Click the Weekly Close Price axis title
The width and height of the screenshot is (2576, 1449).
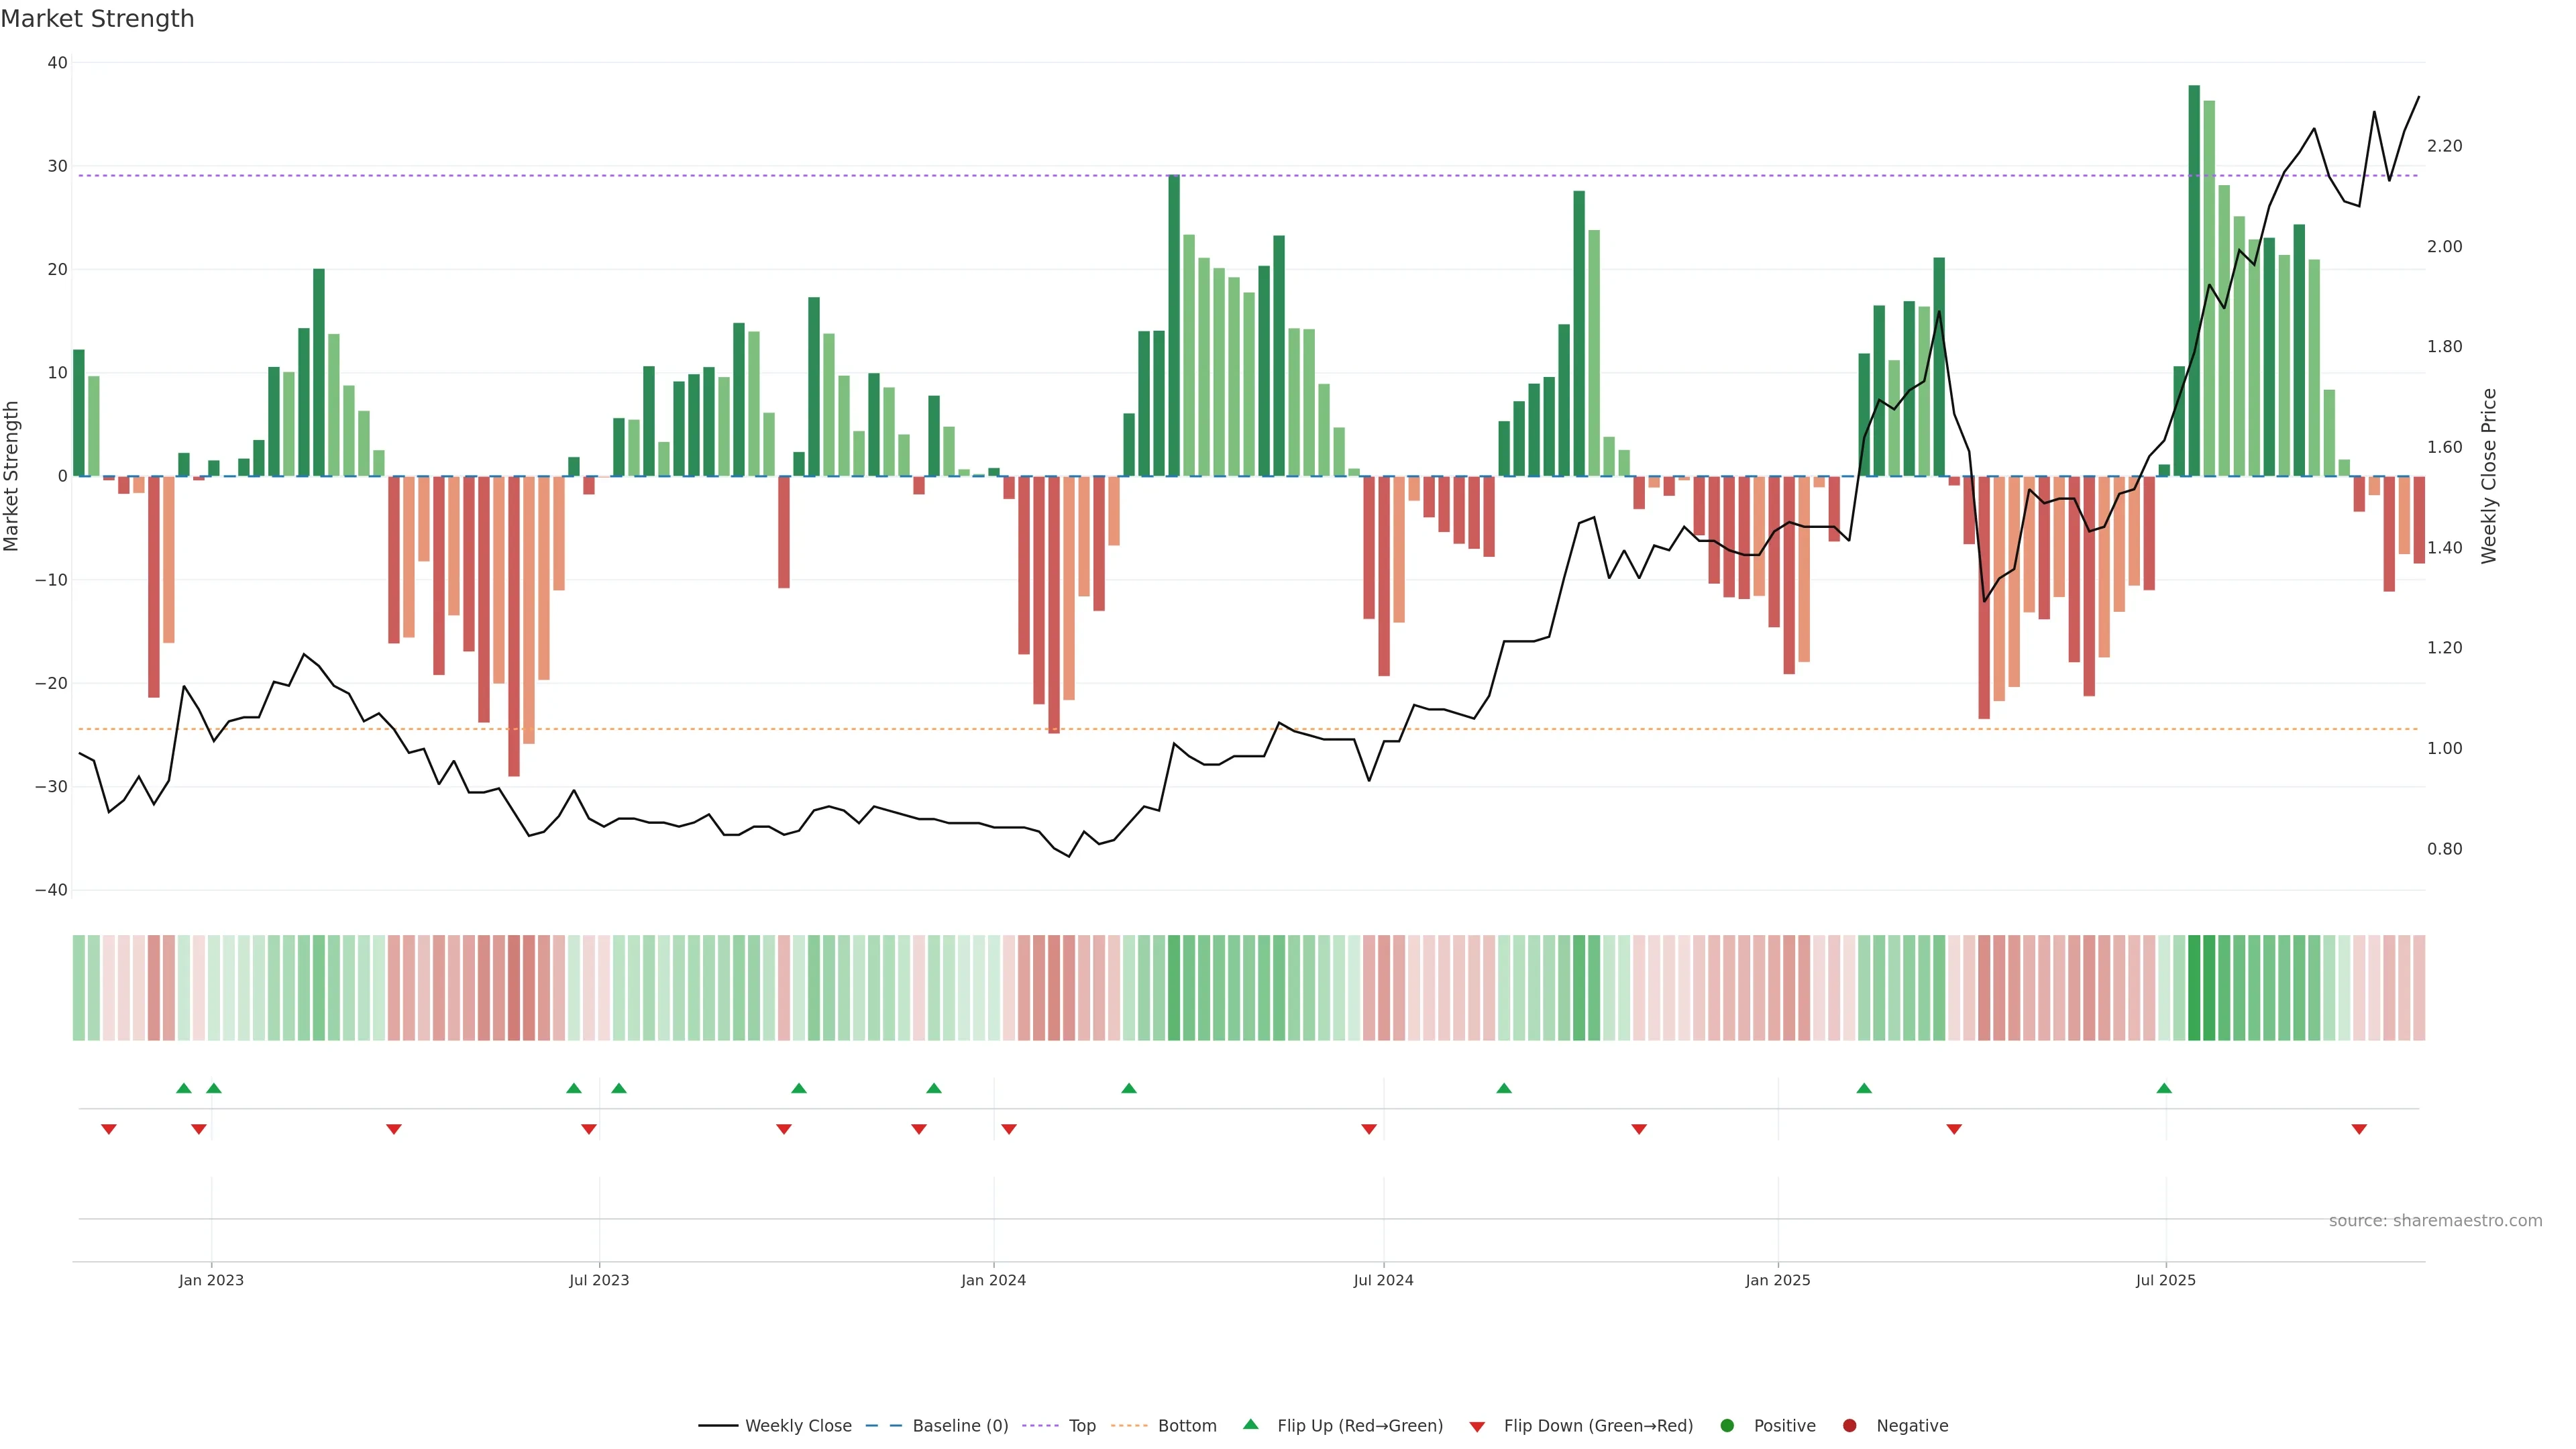coord(2489,476)
